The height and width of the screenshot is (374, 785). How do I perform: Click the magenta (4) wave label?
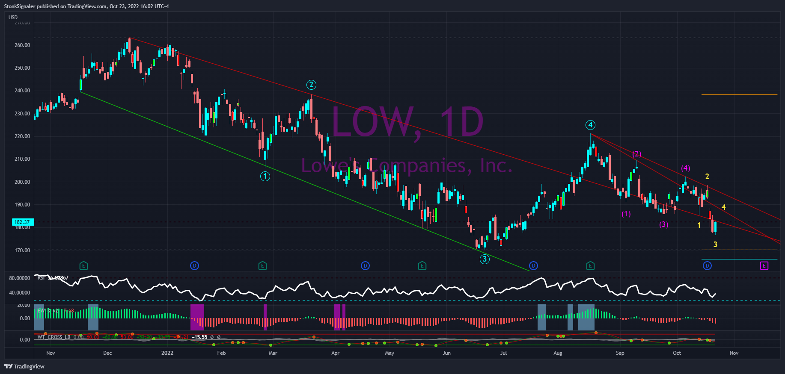click(x=686, y=168)
